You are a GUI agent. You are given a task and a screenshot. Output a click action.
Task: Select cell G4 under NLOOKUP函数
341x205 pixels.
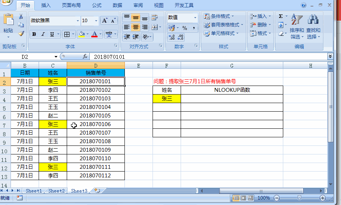point(232,98)
